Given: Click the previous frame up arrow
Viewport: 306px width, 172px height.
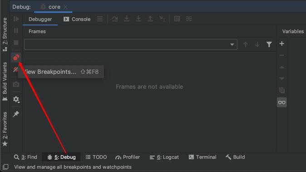Looking at the screenshot, I should tap(246, 44).
